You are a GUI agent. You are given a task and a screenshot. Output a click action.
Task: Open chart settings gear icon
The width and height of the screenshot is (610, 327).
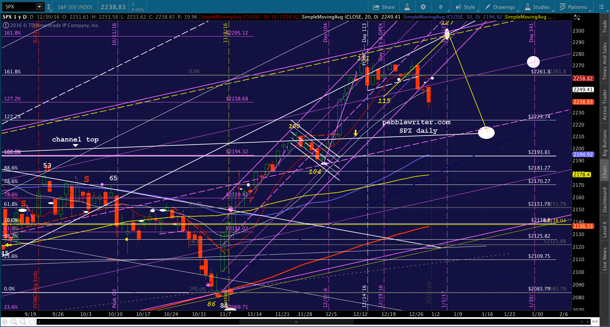pyautogui.click(x=423, y=7)
